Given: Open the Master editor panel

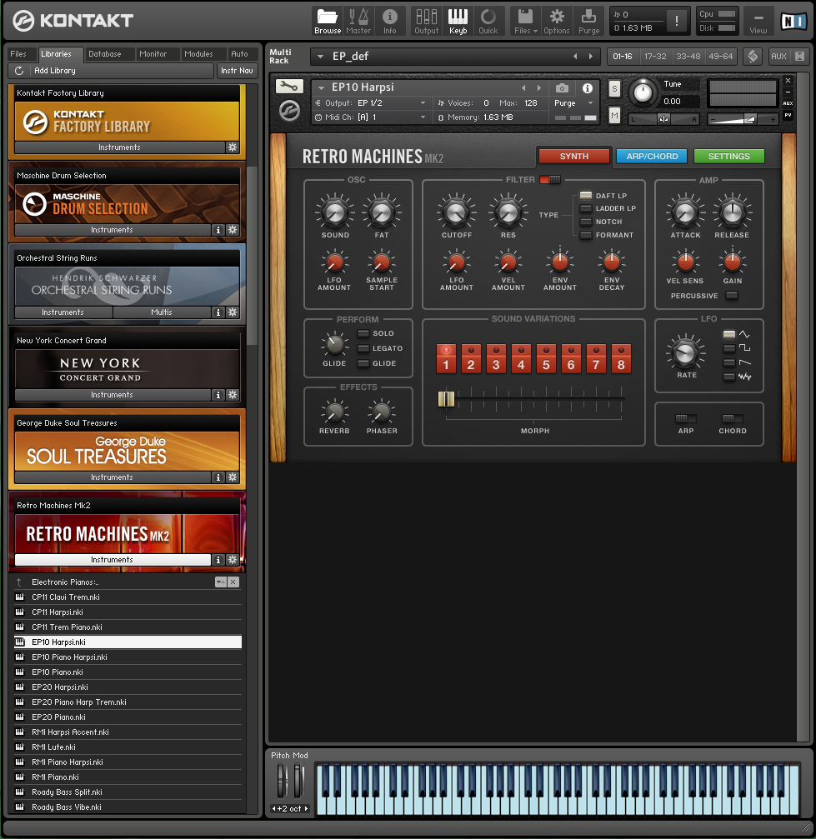Looking at the screenshot, I should coord(358,22).
